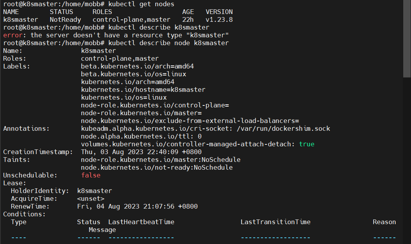Click the unset AcquireTime value
411x244 pixels.
click(91, 198)
